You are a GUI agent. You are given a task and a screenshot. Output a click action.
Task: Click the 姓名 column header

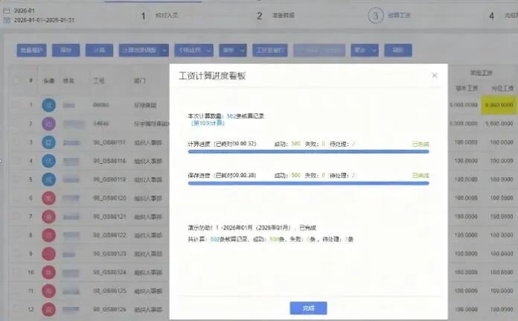tap(68, 80)
